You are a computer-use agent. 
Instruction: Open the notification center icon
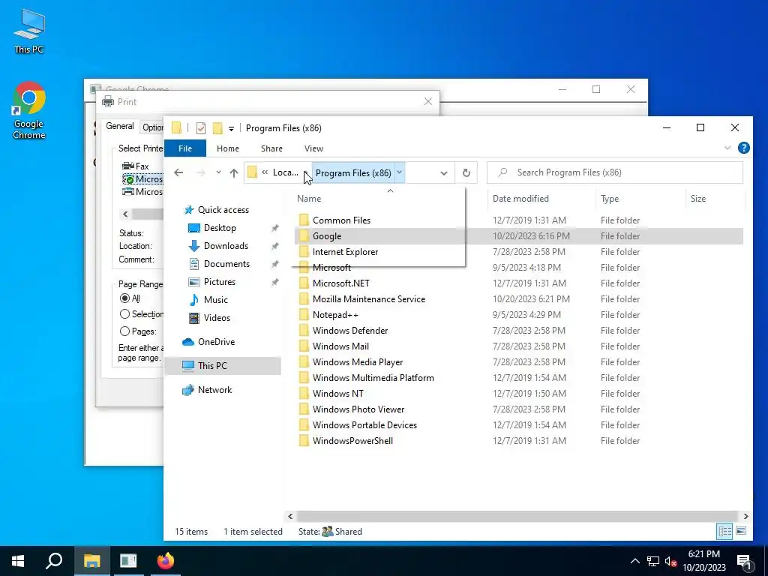coord(744,561)
